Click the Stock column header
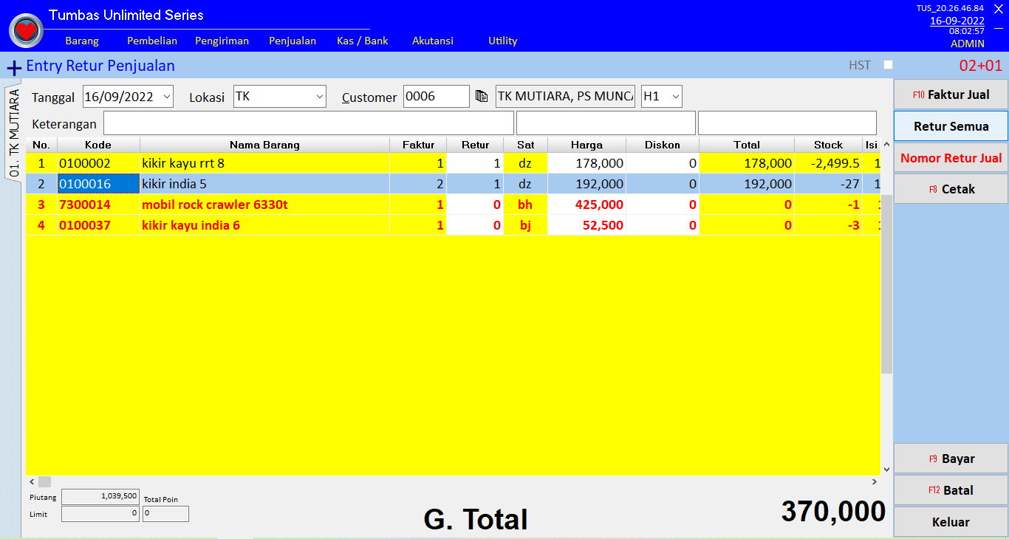The height and width of the screenshot is (539, 1009). (x=828, y=145)
